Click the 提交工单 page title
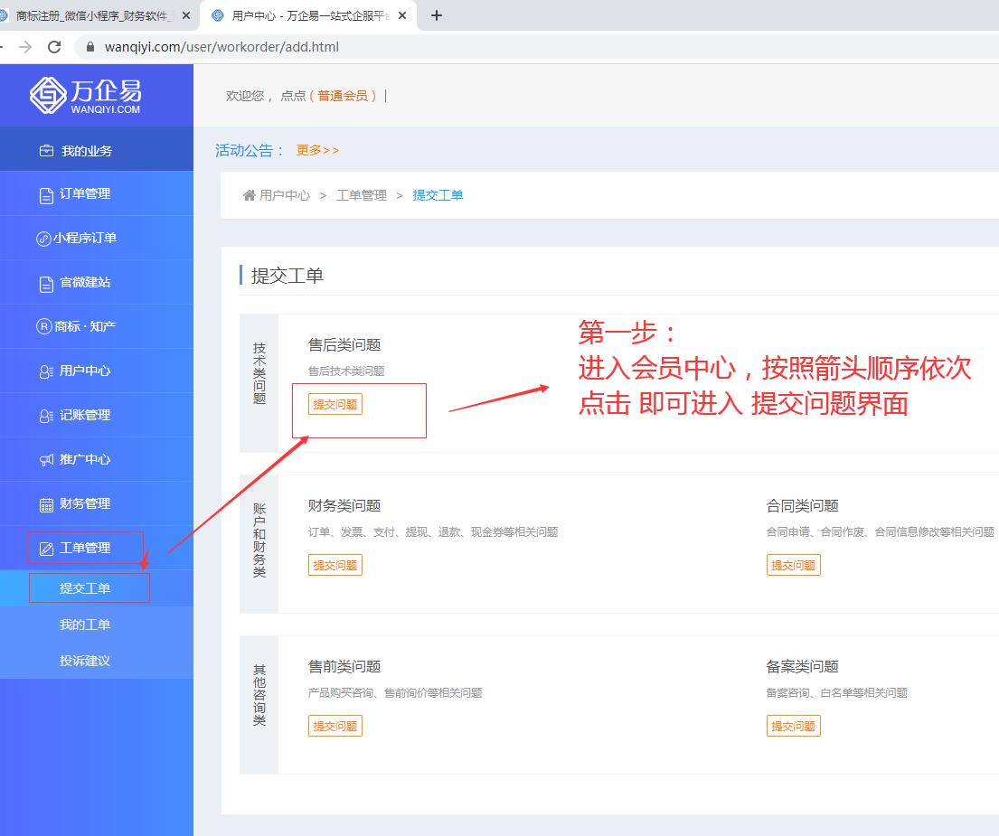999x836 pixels. [x=287, y=276]
